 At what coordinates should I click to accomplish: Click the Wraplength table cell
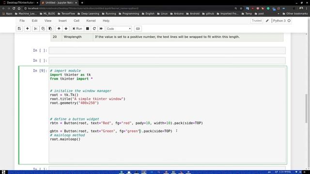click(77, 37)
